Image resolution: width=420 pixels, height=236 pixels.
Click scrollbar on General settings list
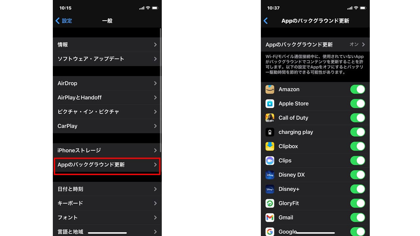tap(160, 90)
